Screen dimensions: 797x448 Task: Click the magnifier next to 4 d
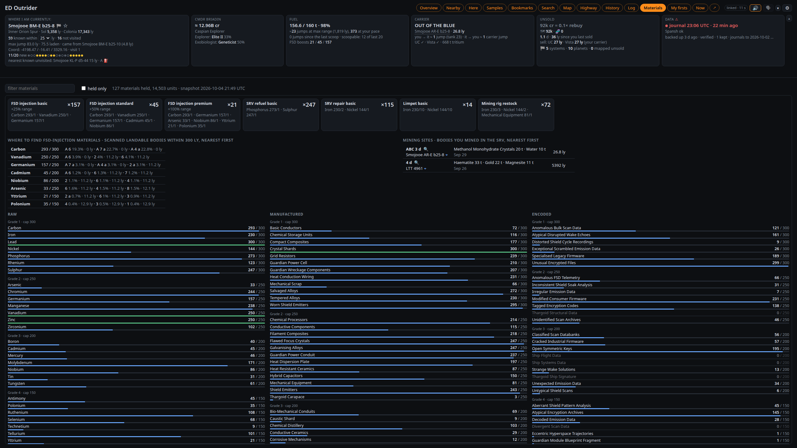tap(416, 163)
